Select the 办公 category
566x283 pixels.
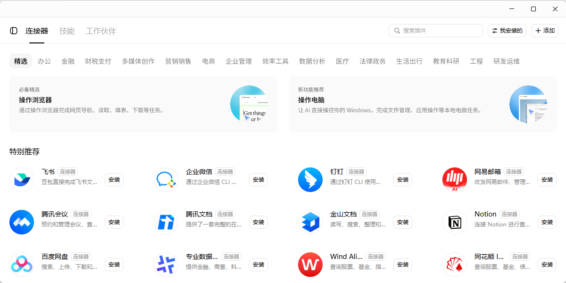click(44, 61)
